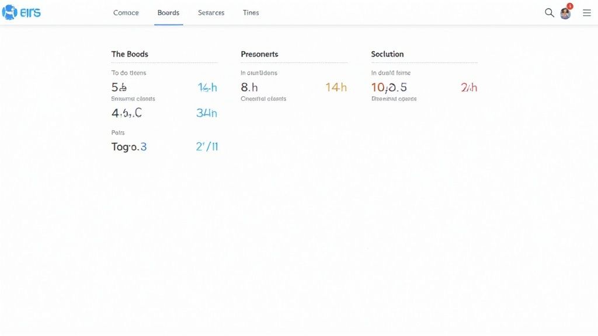Click the blue eirs logo
This screenshot has height=336, width=598.
22,13
